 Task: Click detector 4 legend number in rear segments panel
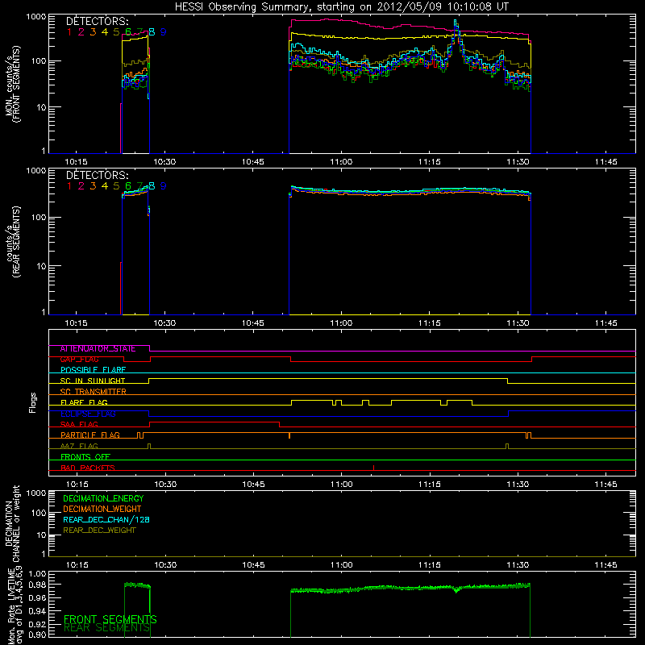click(105, 186)
